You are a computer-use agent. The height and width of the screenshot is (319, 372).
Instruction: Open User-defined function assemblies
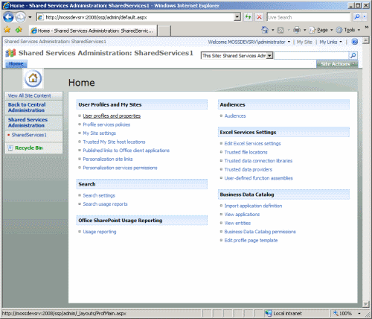tap(259, 178)
